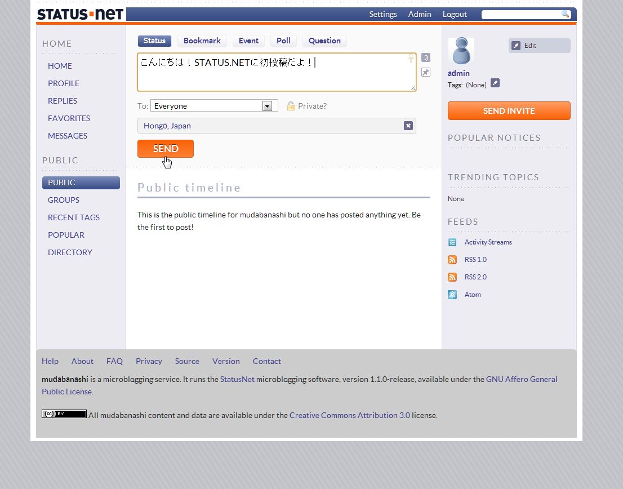Click the Creative Commons BY badge
Screen dimensions: 623x489
coord(64,414)
